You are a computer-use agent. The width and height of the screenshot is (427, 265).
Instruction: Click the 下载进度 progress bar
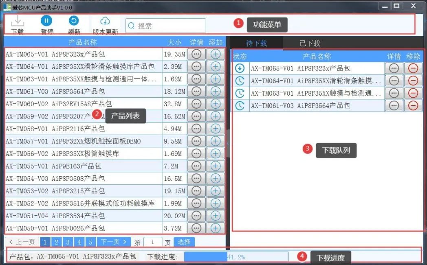[236, 257]
